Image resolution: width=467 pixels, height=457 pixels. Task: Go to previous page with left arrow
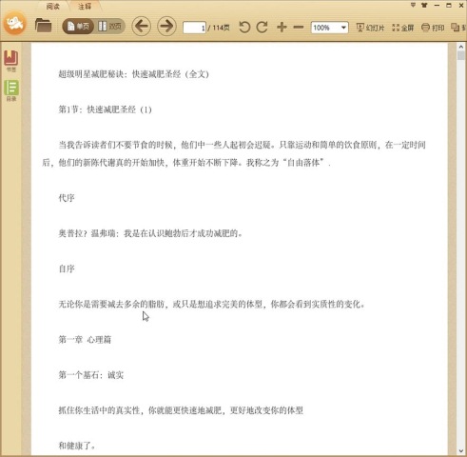coord(142,26)
